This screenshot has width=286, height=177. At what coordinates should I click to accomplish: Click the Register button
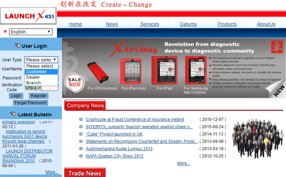pos(38,96)
